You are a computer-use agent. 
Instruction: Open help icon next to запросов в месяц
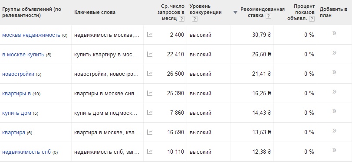181,19
